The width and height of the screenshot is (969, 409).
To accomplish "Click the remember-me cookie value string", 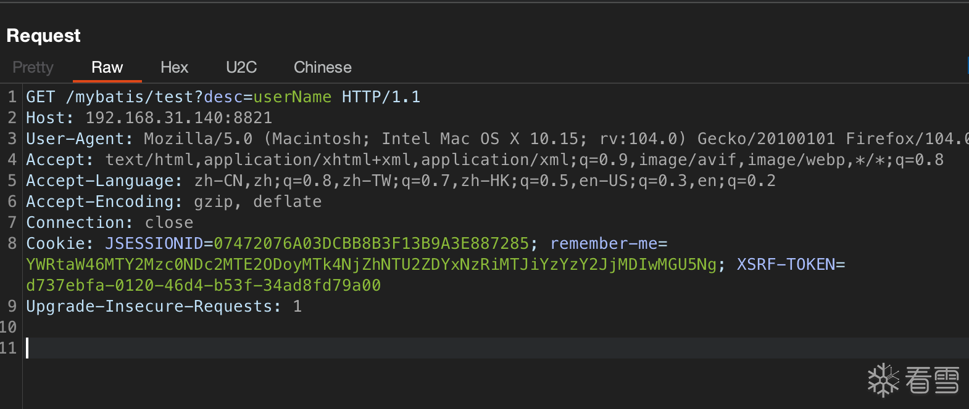I will pyautogui.click(x=371, y=265).
